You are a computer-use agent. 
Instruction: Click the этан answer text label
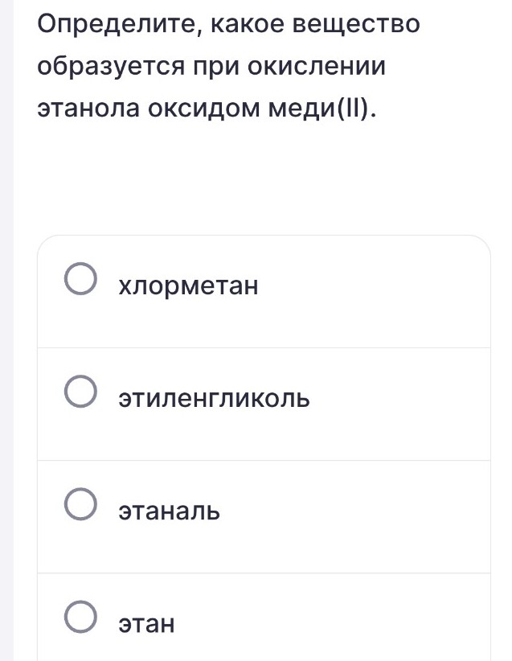click(145, 622)
